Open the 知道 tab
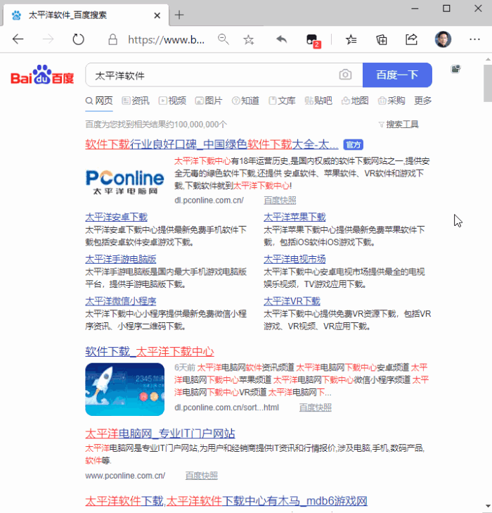492x513 pixels. pos(245,101)
